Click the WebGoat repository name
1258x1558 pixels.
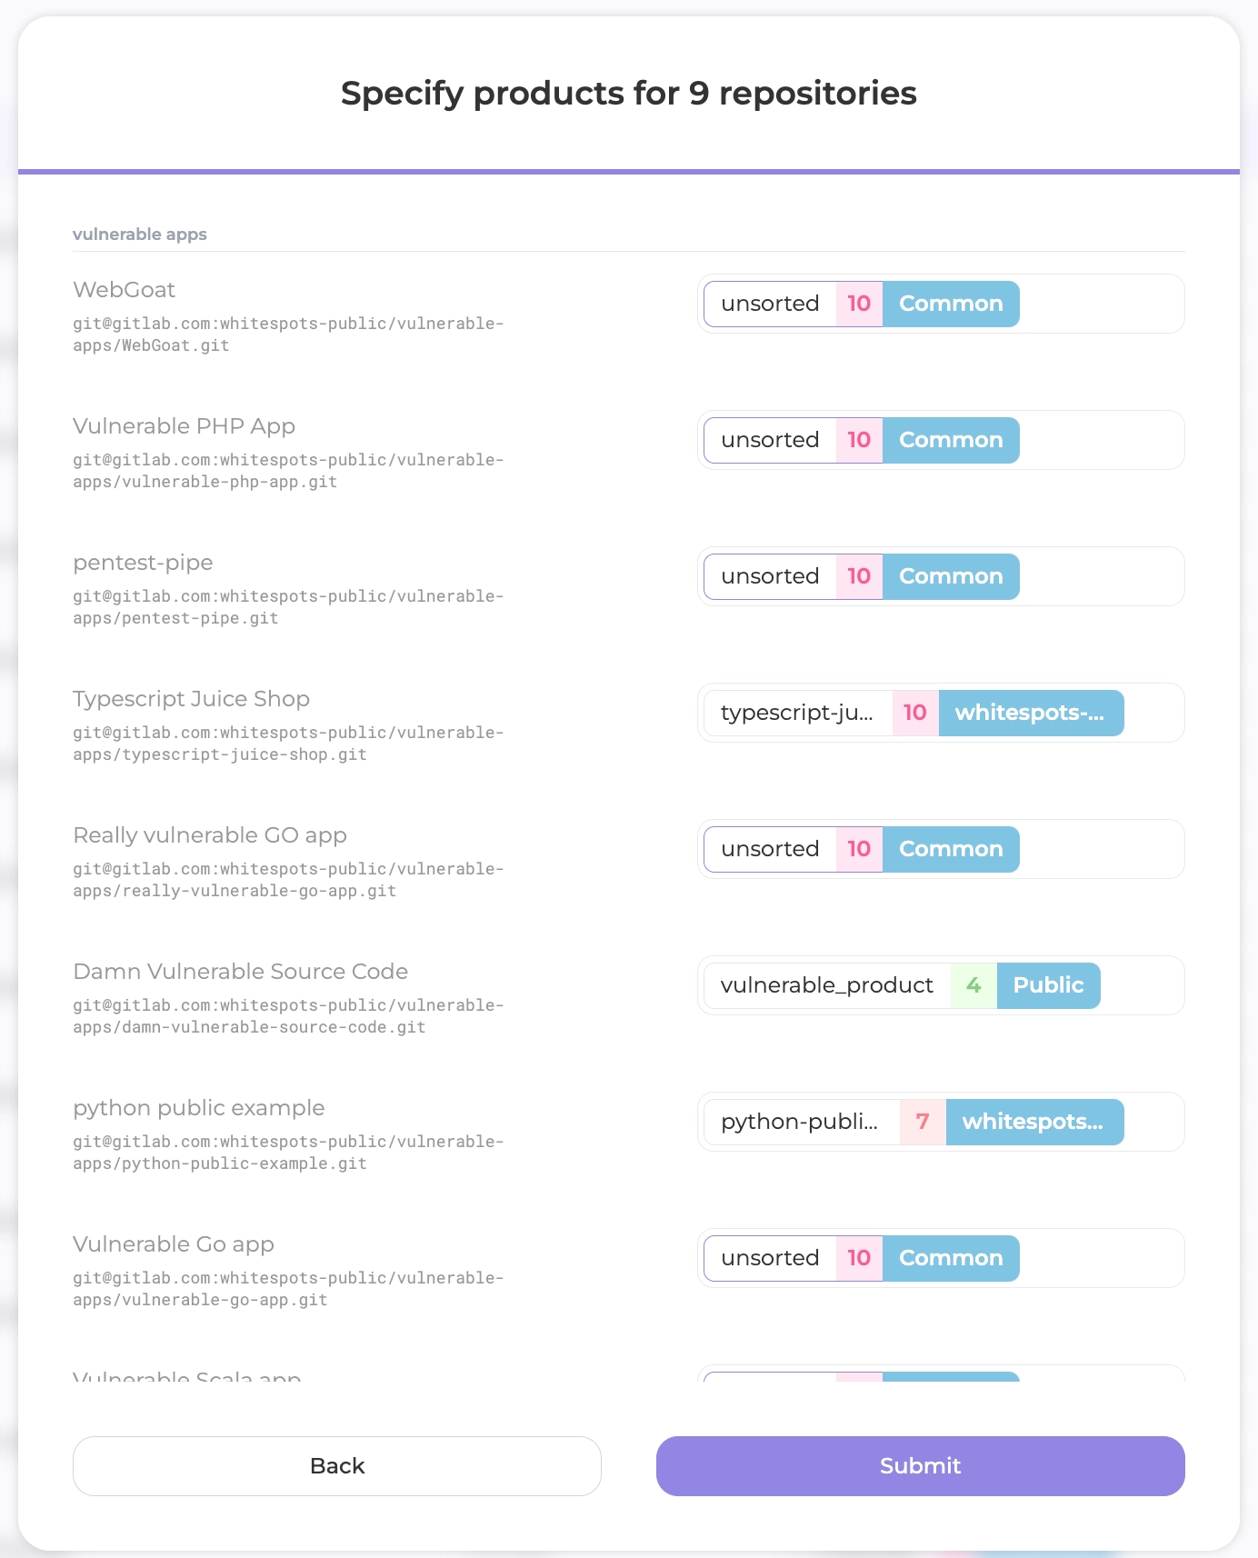(x=125, y=290)
